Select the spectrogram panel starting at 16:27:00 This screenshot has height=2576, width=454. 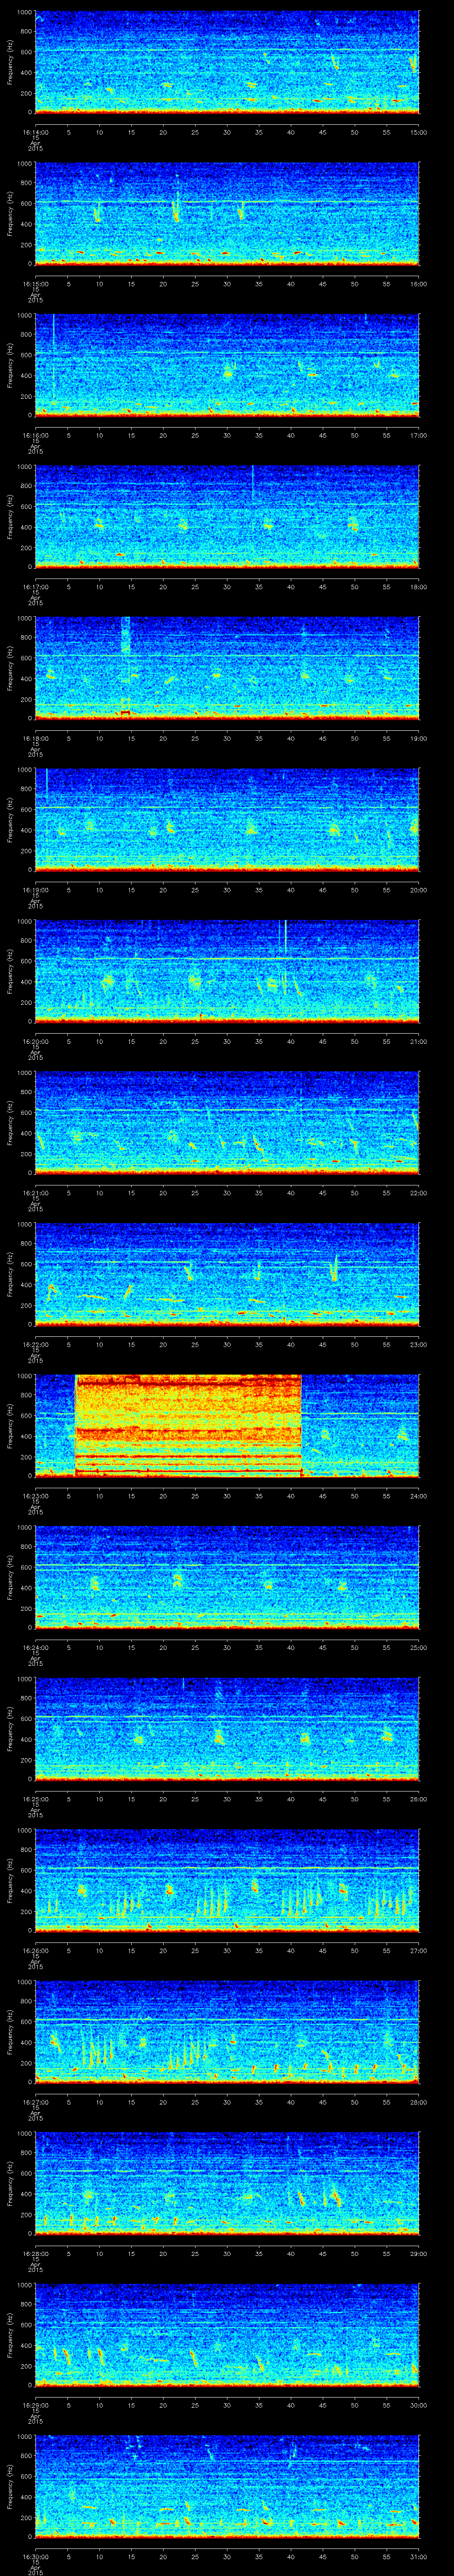coord(227,2032)
